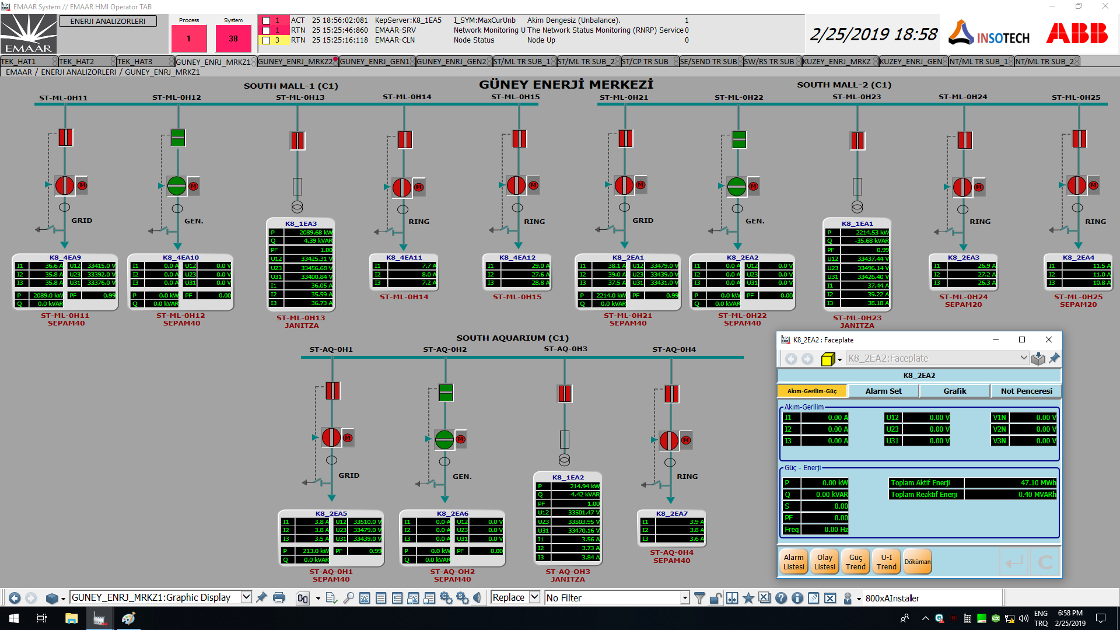
Task: Open the GUNEY_ENRJ_GEN1 display tab
Action: (x=374, y=61)
